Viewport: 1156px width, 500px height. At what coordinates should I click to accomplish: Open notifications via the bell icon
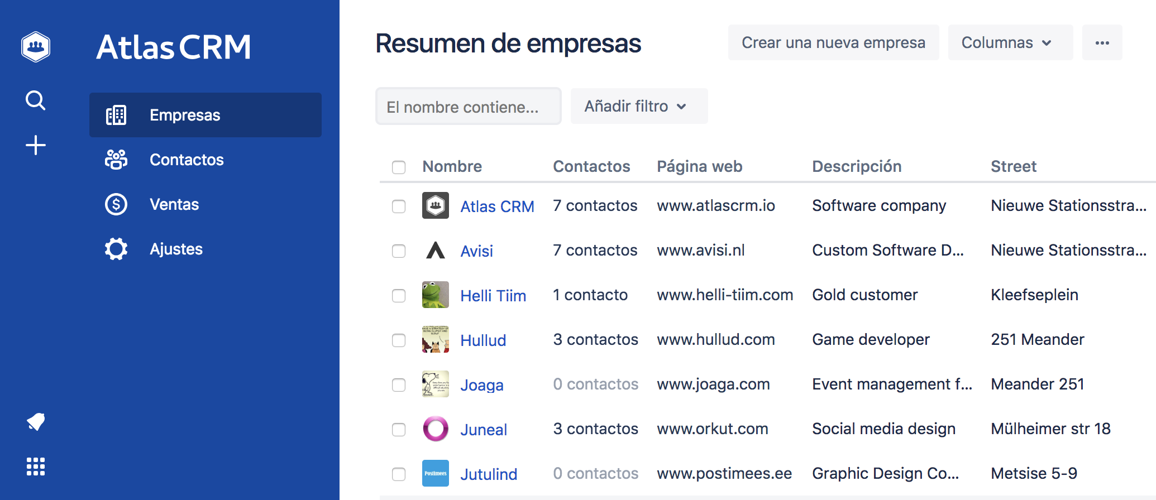point(36,422)
